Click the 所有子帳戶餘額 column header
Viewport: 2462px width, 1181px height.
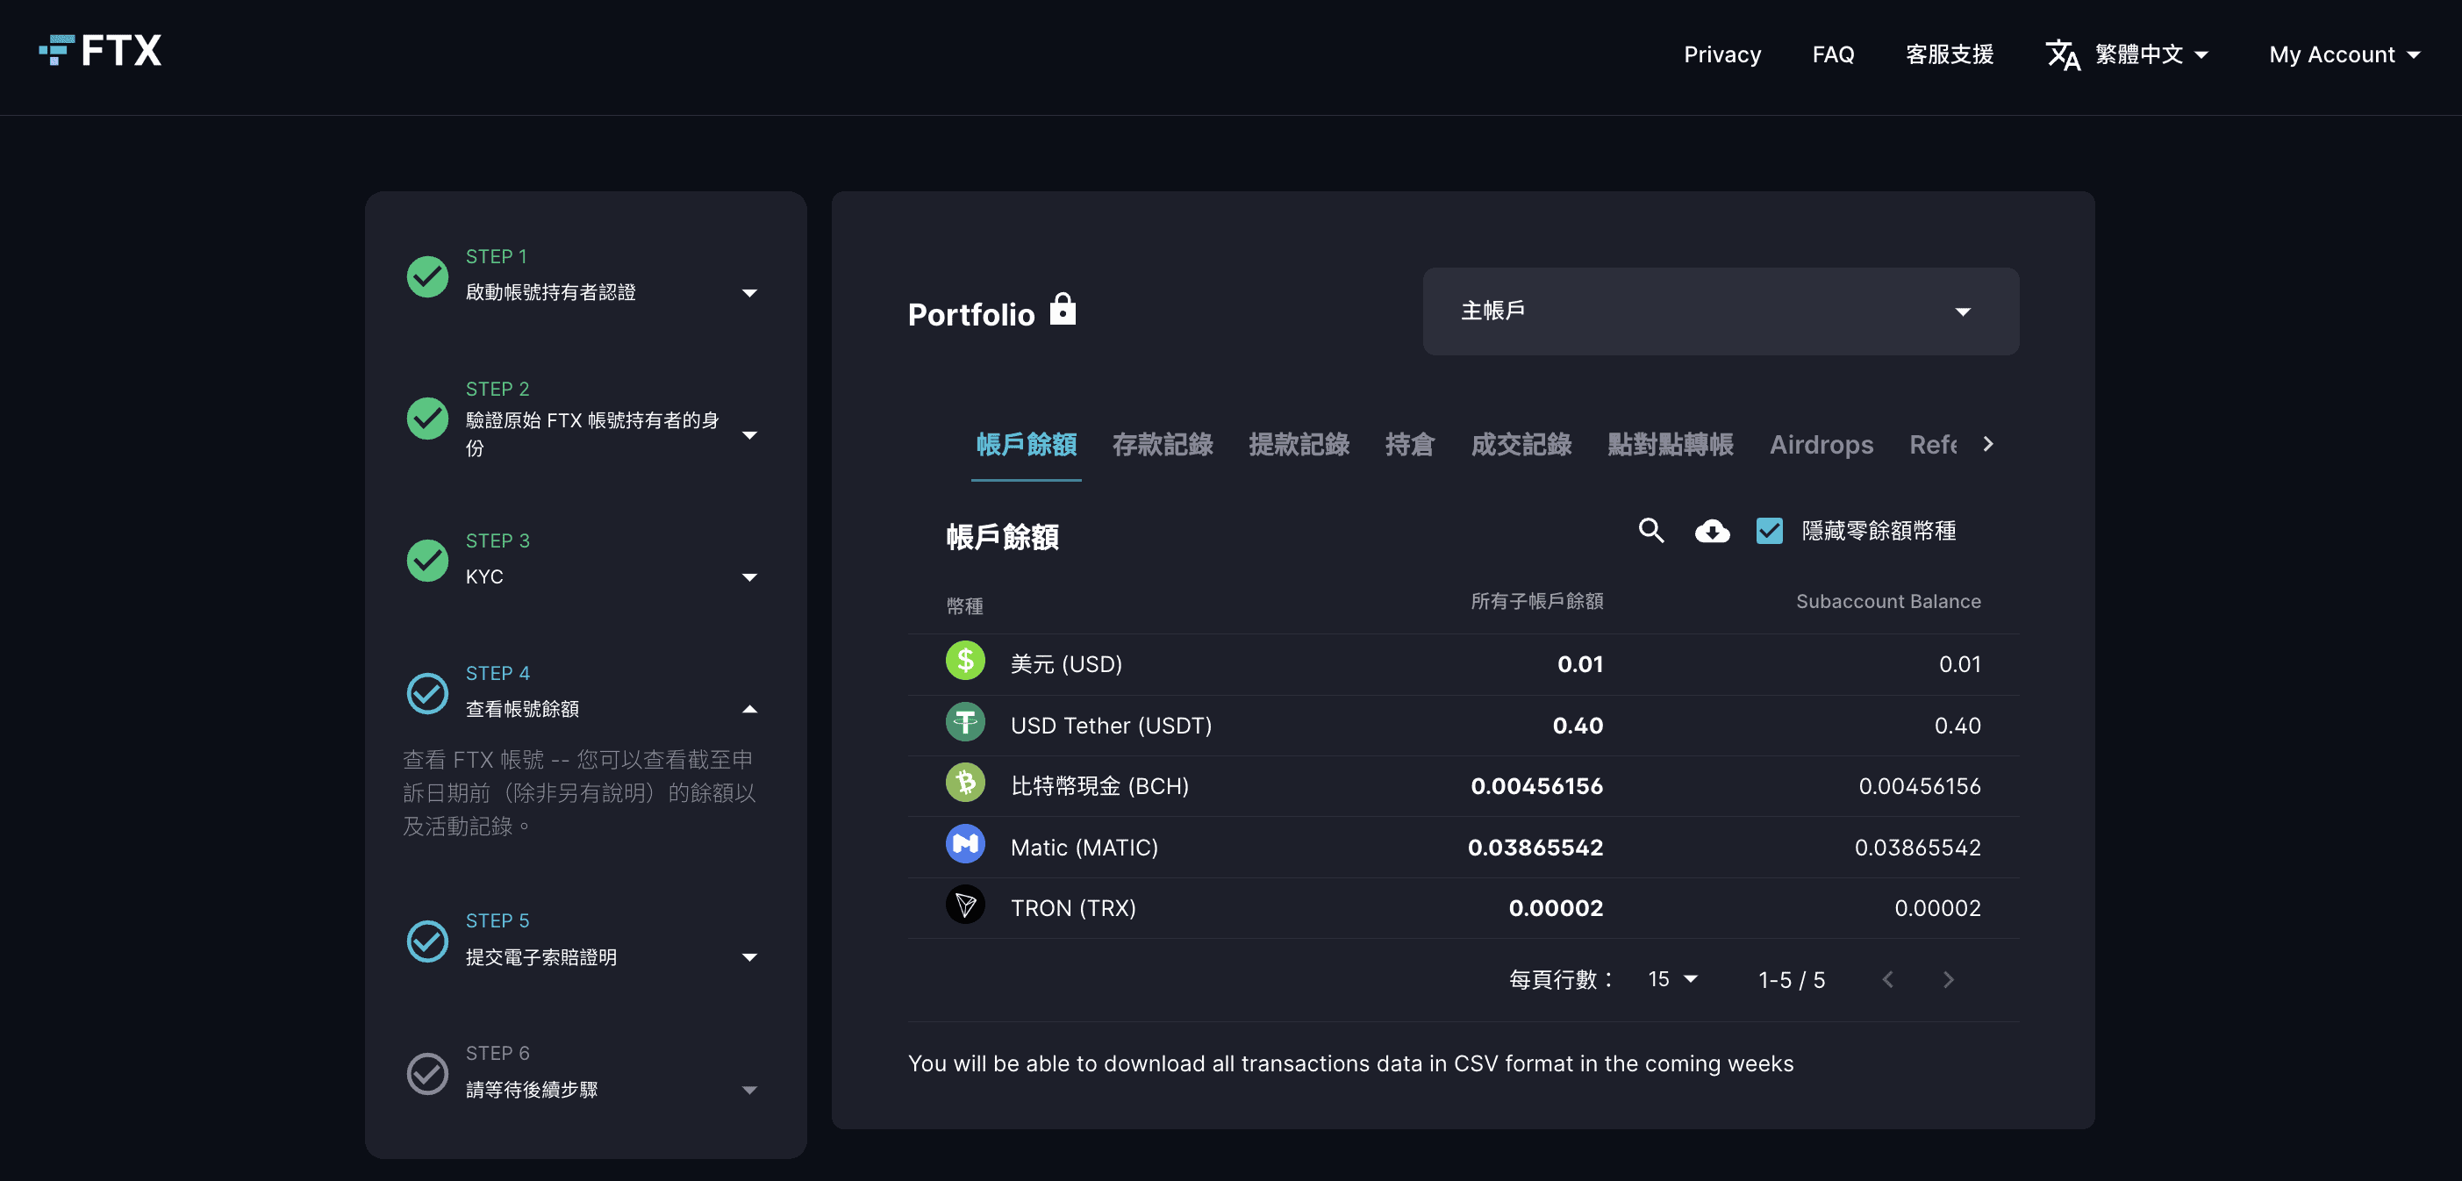(x=1537, y=601)
